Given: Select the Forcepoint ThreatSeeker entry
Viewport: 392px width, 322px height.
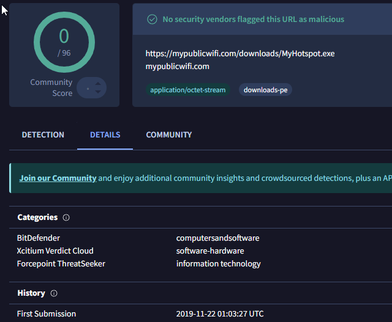Looking at the screenshot, I should tap(61, 264).
